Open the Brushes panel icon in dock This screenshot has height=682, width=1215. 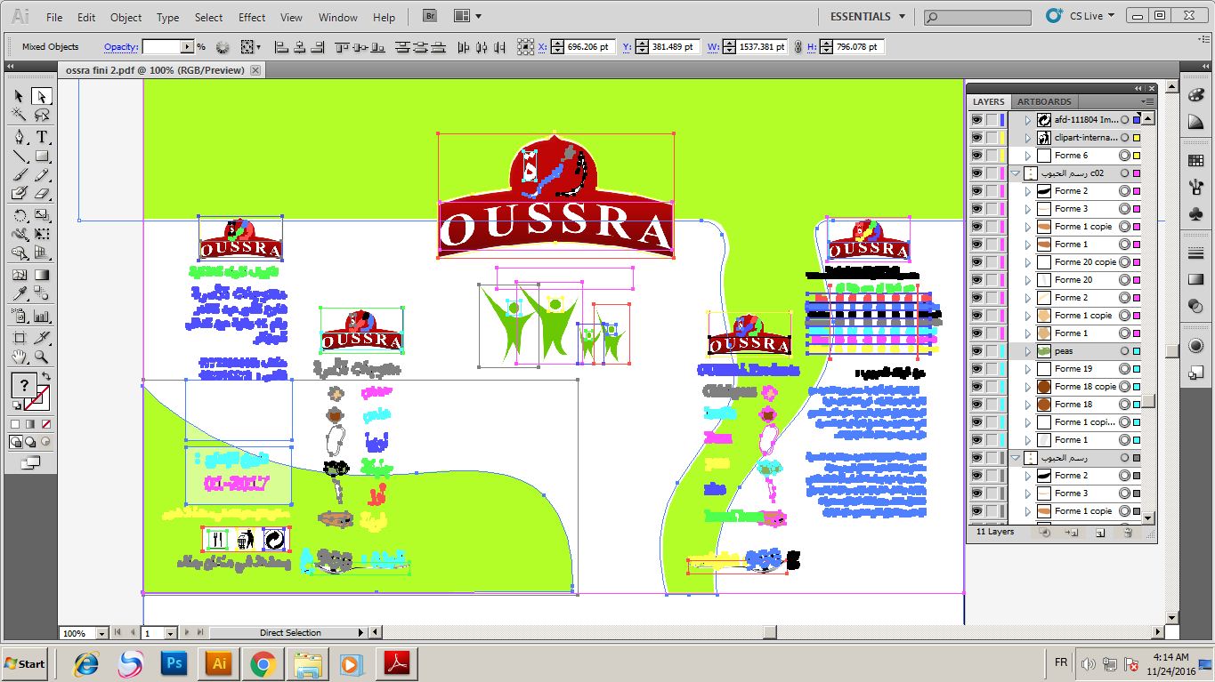click(1195, 188)
